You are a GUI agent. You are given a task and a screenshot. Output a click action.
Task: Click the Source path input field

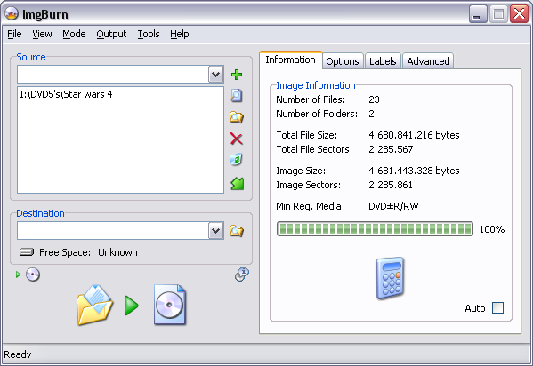tap(113, 75)
